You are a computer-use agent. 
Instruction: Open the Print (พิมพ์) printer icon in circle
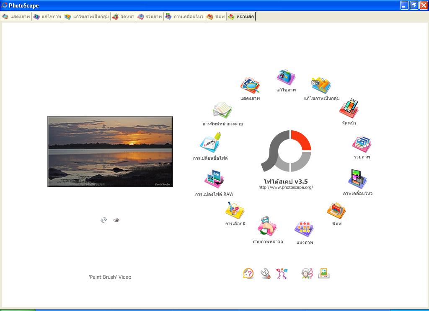[336, 210]
